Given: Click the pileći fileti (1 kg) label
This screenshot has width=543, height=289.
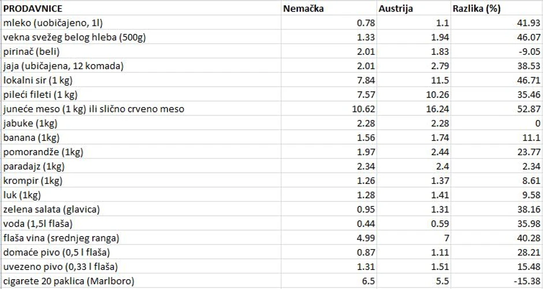Looking at the screenshot, I should click(40, 95).
